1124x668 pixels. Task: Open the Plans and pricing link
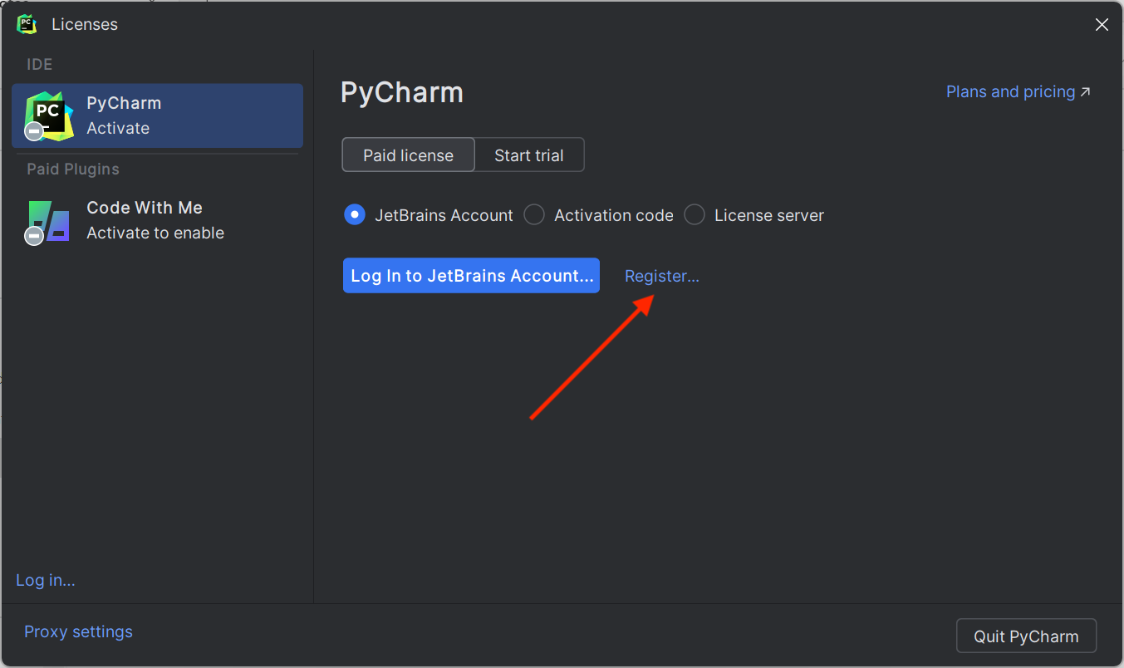coord(1010,91)
